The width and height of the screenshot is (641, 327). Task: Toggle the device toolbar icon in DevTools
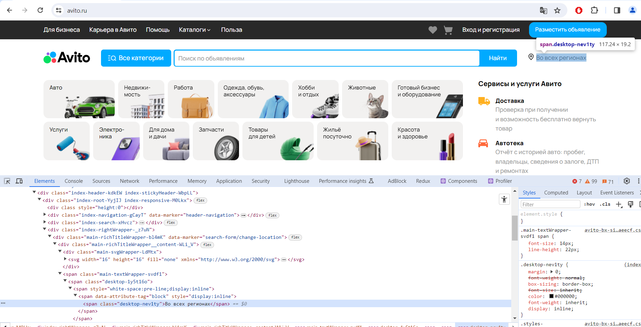click(19, 181)
